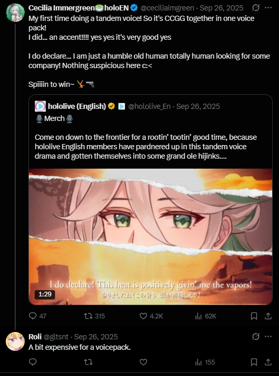Bookmark Roli's reply
The height and width of the screenshot is (376, 279).
(x=254, y=362)
